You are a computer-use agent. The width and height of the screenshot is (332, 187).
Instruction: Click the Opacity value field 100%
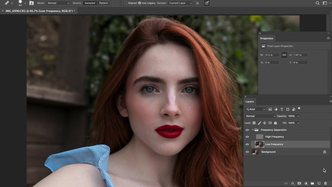click(x=292, y=116)
